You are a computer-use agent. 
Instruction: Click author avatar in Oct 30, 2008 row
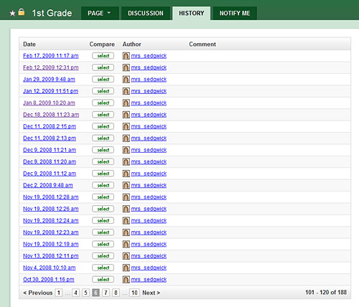[126, 279]
